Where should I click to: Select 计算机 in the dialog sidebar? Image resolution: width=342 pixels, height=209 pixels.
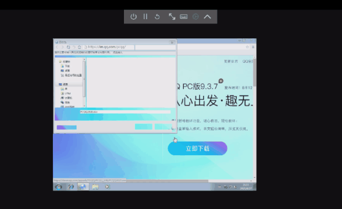pos(66,98)
